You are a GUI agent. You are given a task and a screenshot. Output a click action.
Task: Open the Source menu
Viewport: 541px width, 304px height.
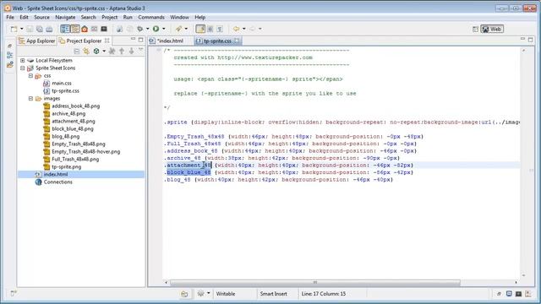[41, 17]
